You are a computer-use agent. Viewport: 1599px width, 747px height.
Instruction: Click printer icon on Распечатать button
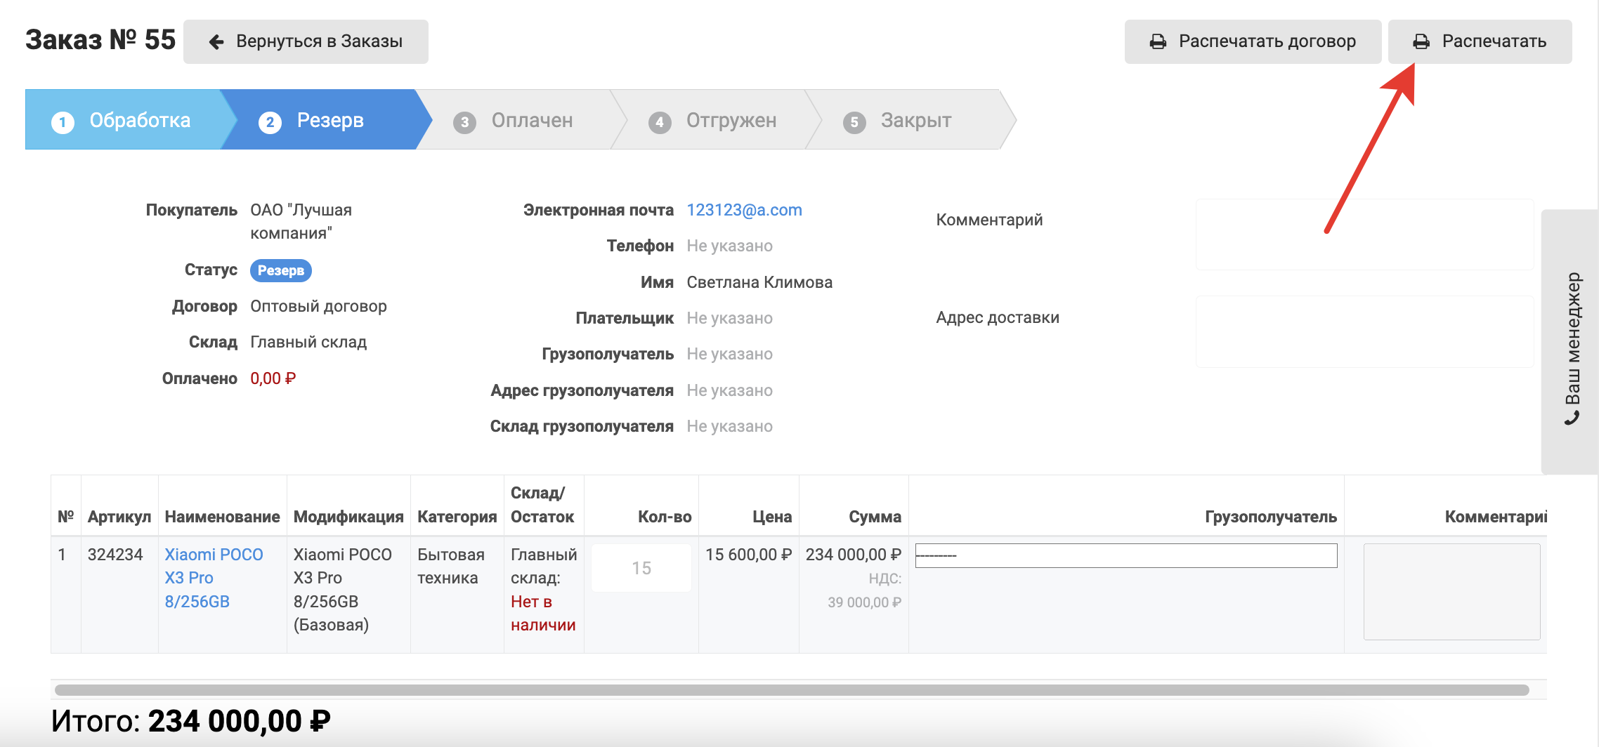click(x=1421, y=42)
